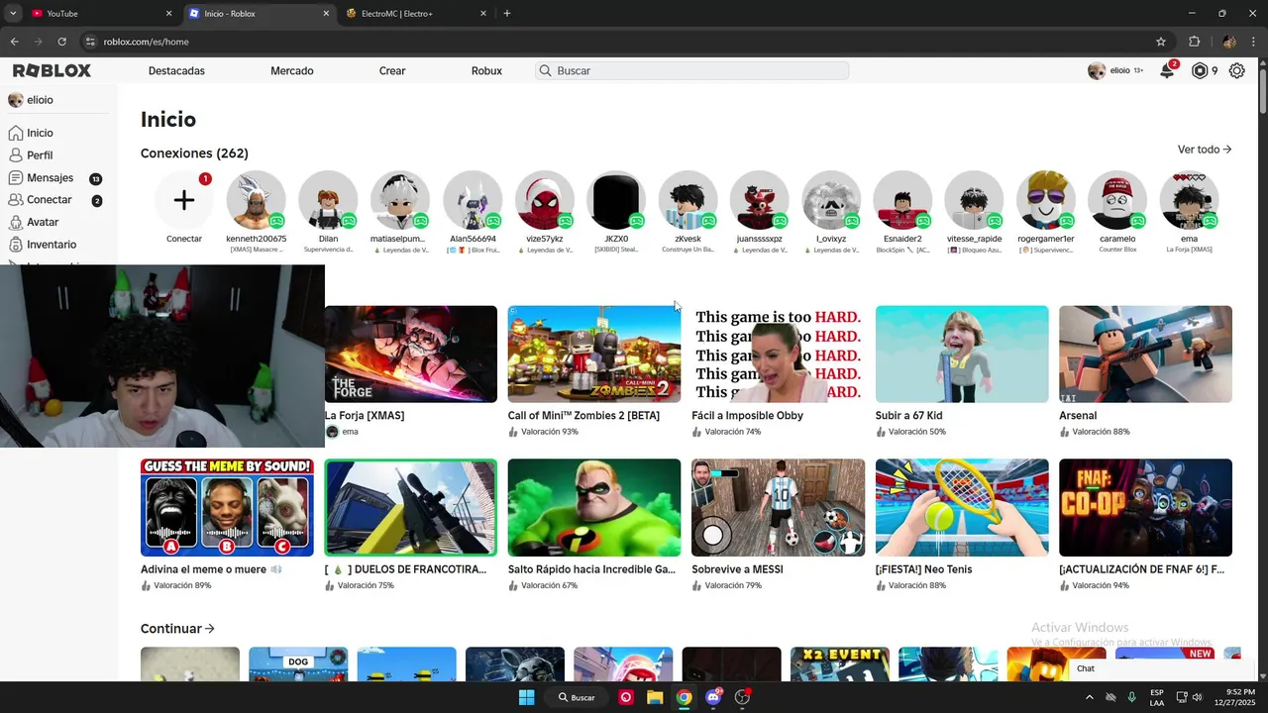Screen dimensions: 1268x713
Task: Open Esnaider2 connection avatar
Action: pos(902,200)
